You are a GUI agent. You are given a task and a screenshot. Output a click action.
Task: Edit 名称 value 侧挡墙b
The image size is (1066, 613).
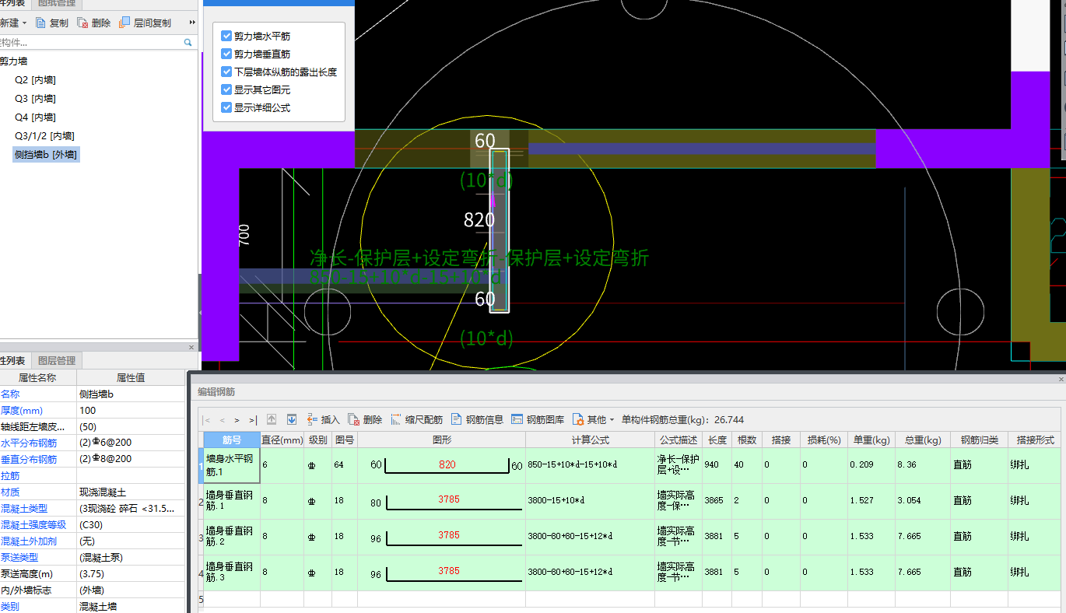[131, 394]
